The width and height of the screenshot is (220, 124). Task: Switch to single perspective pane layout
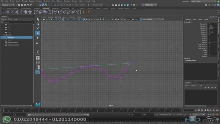click(x=37, y=58)
